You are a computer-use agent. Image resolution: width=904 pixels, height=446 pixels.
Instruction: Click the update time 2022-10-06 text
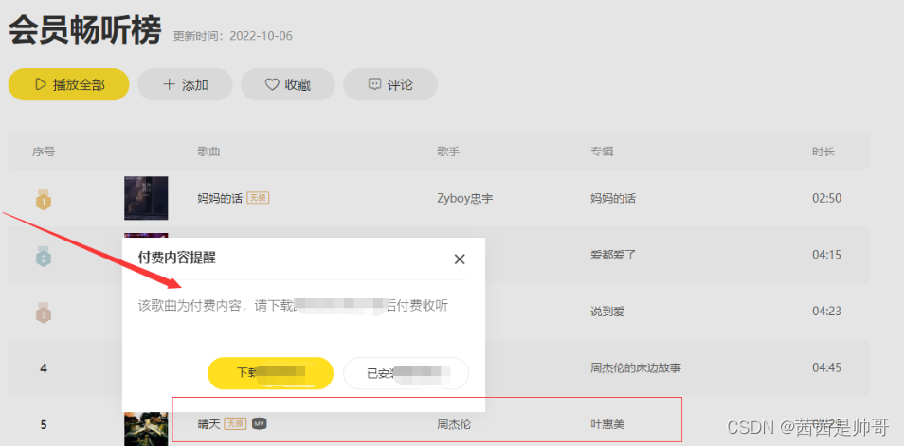tap(261, 36)
